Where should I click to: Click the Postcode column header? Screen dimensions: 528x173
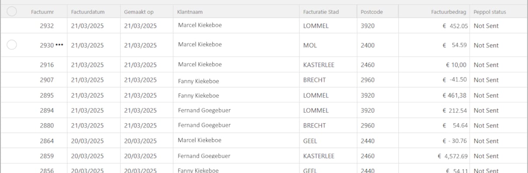tap(372, 12)
